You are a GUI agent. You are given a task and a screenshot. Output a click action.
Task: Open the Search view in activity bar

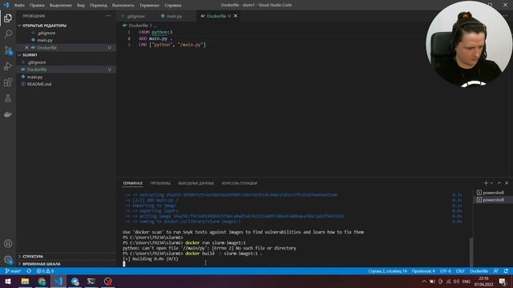point(8,34)
